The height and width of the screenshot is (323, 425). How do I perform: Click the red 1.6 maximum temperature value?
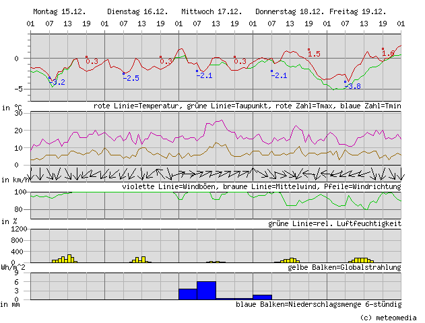click(389, 53)
